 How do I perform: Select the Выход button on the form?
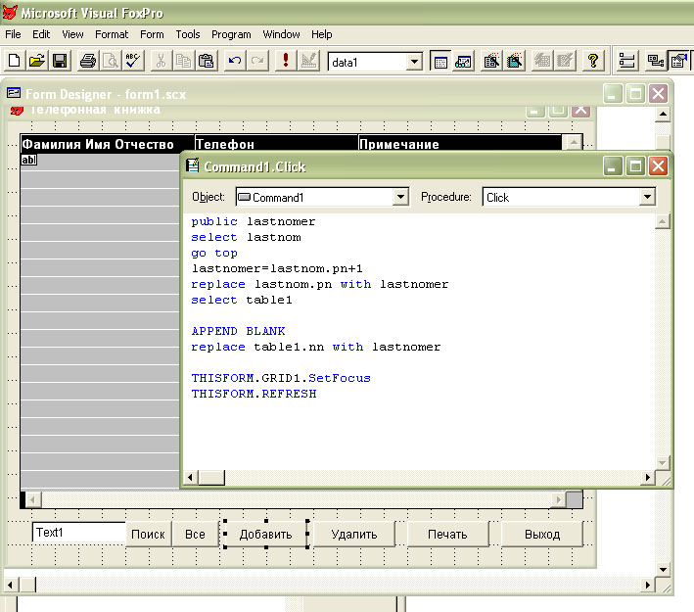541,535
